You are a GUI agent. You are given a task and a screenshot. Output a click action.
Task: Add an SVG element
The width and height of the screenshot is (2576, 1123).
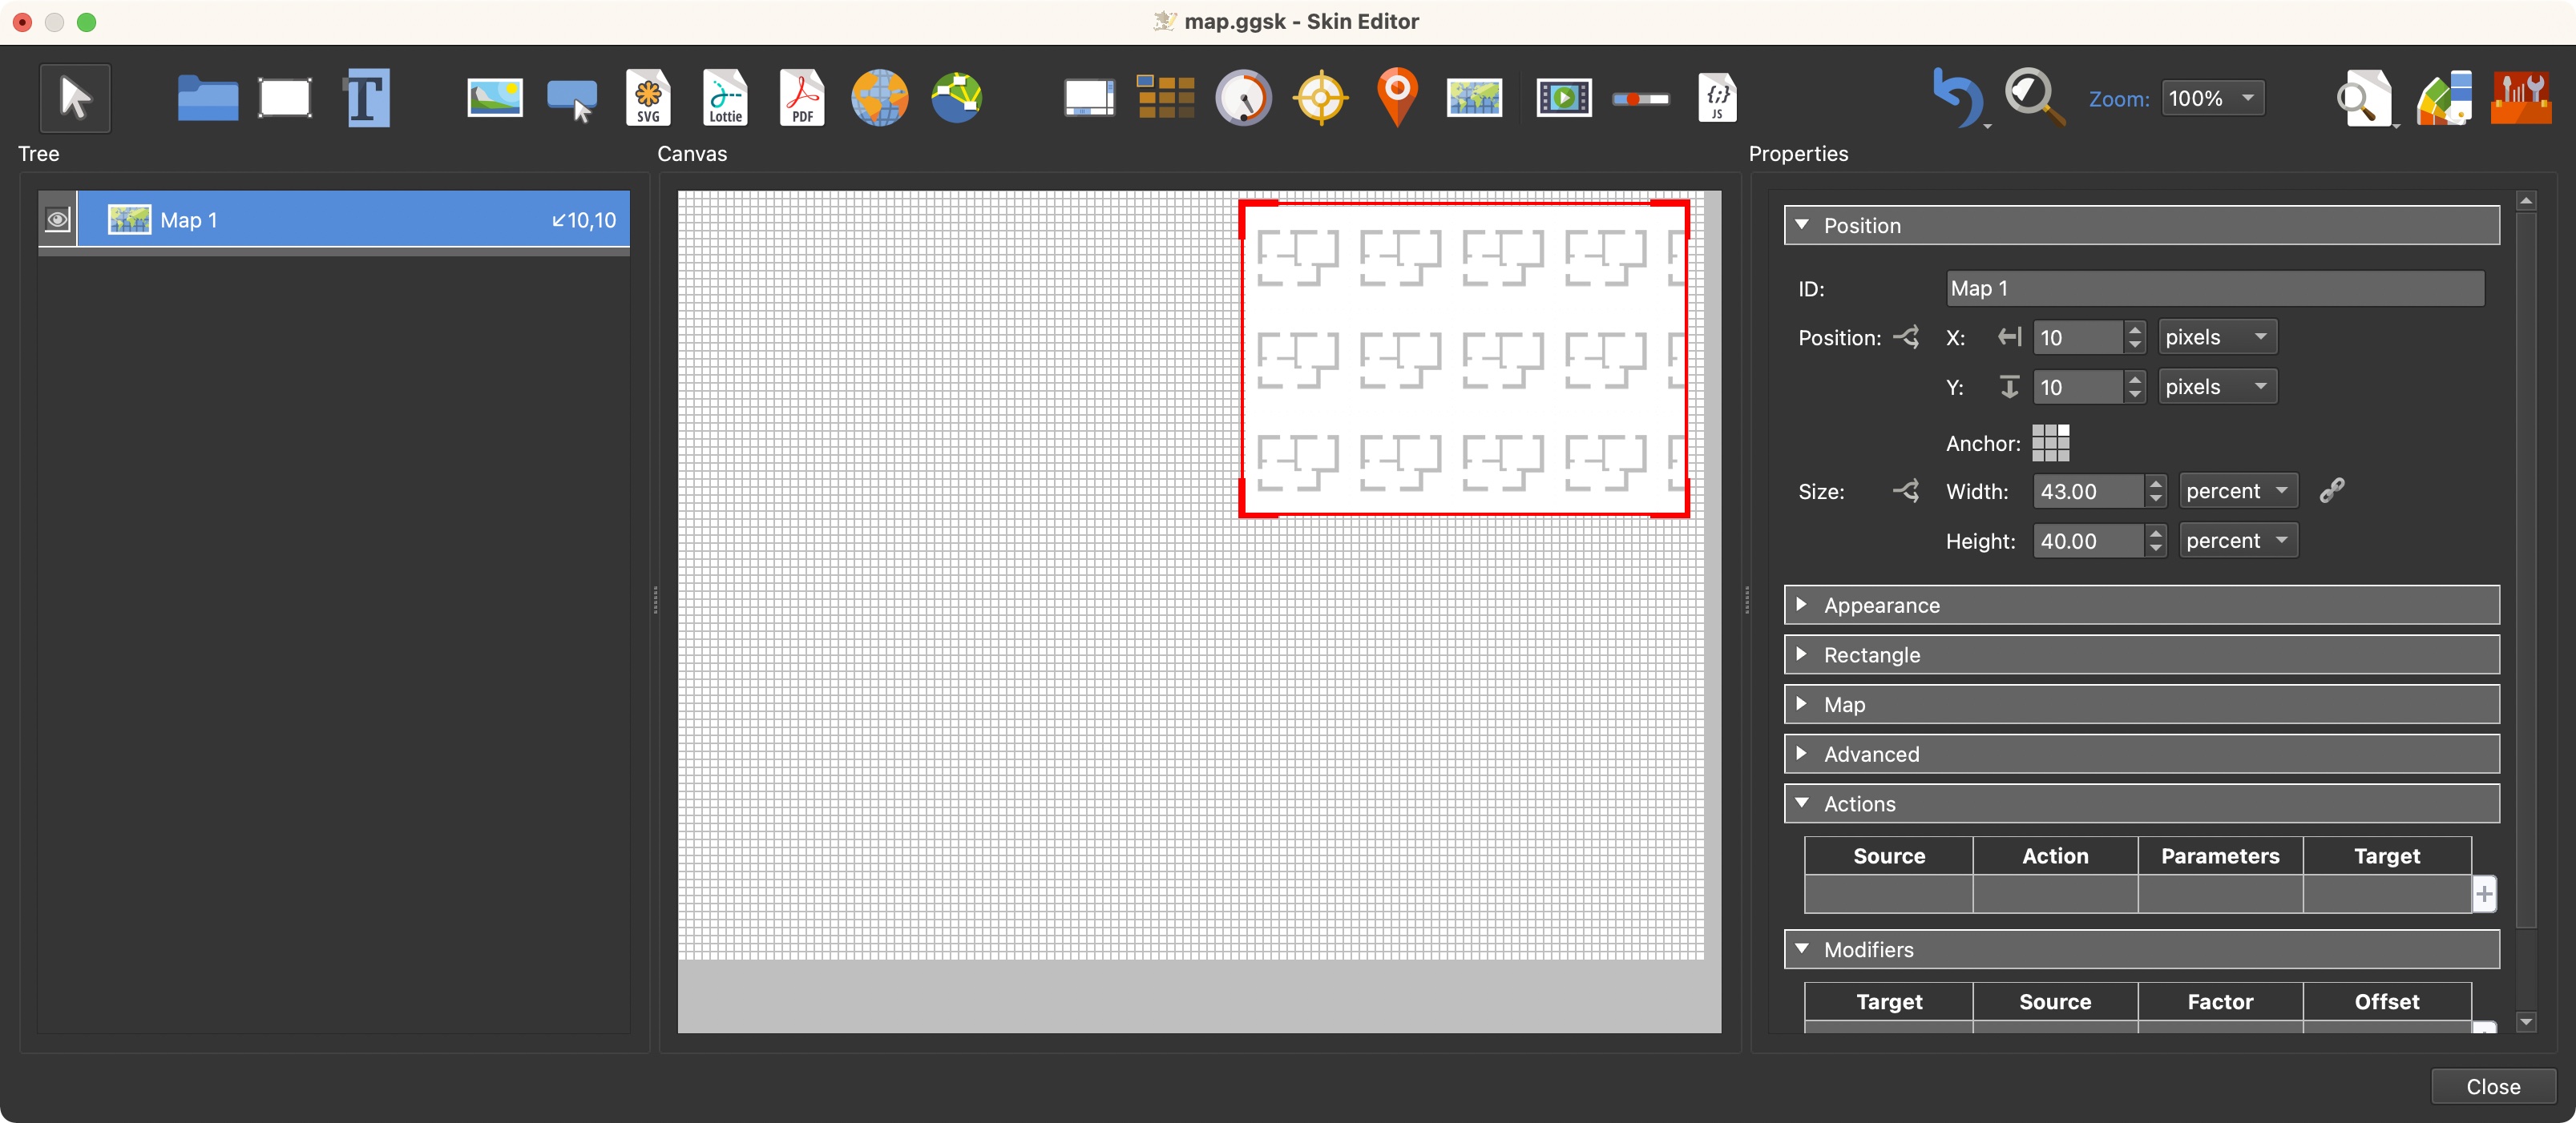coord(648,98)
